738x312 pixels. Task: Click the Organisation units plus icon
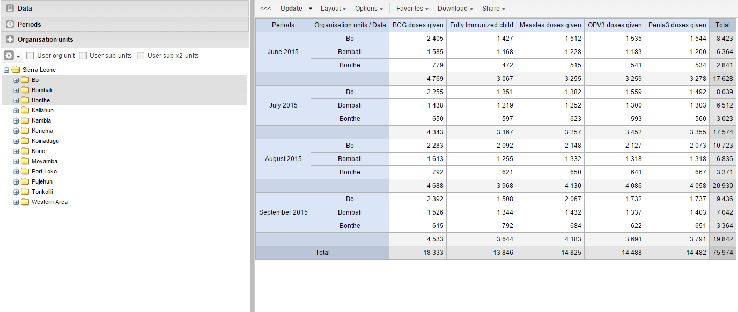(10, 40)
